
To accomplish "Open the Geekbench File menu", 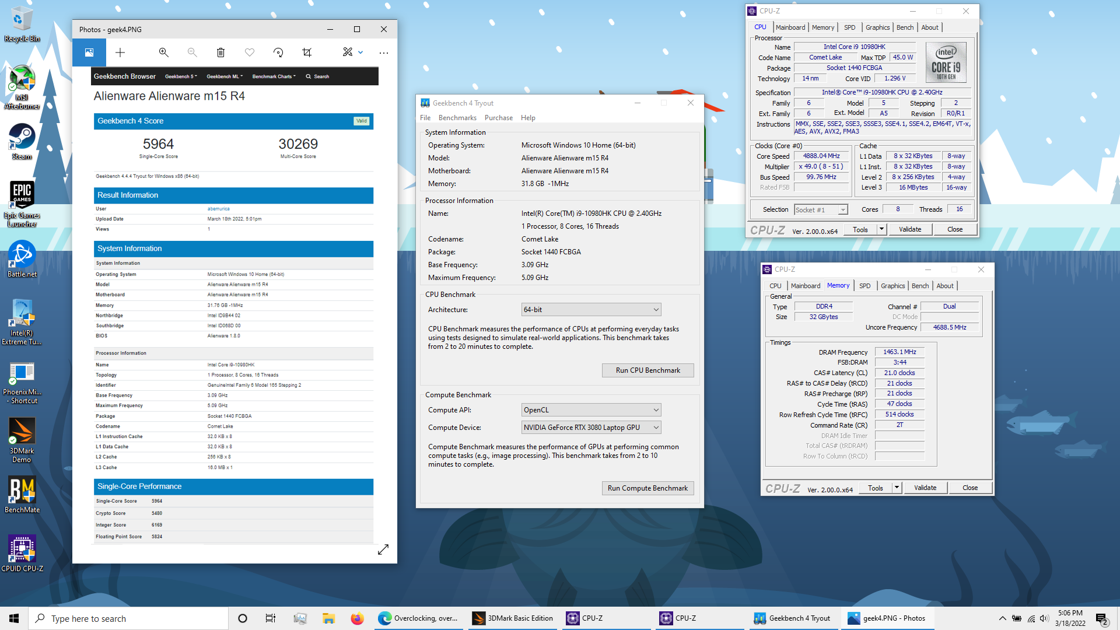I will [425, 118].
